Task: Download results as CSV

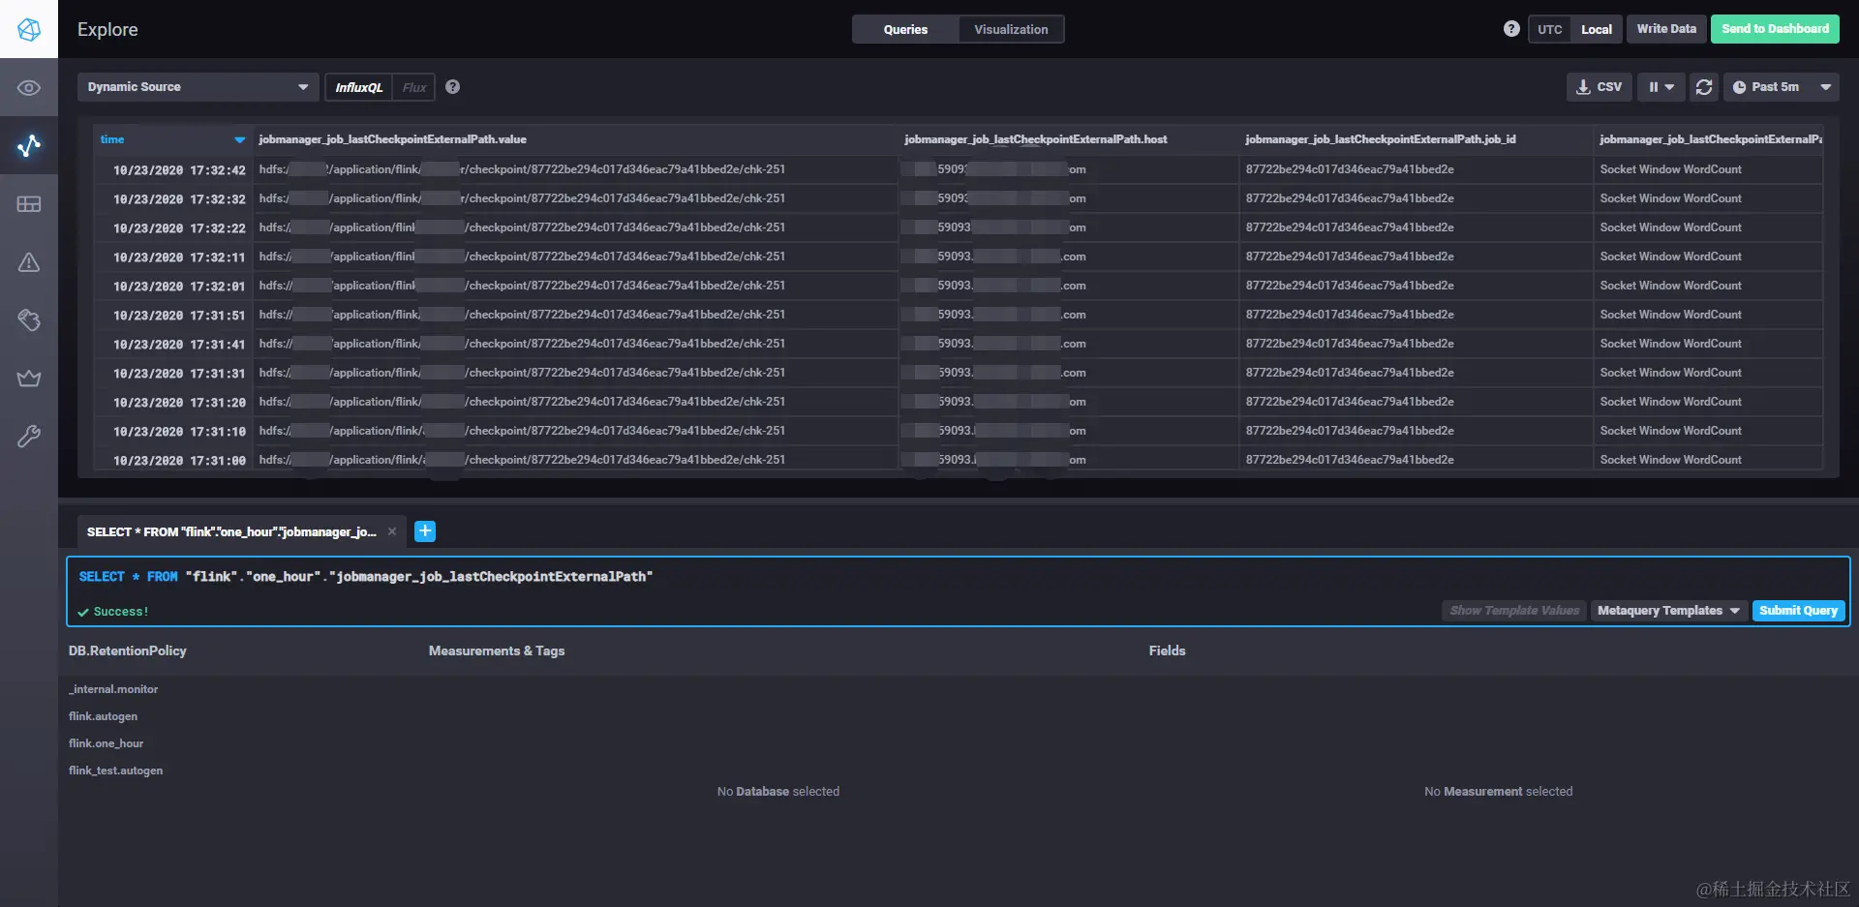Action: (1600, 87)
